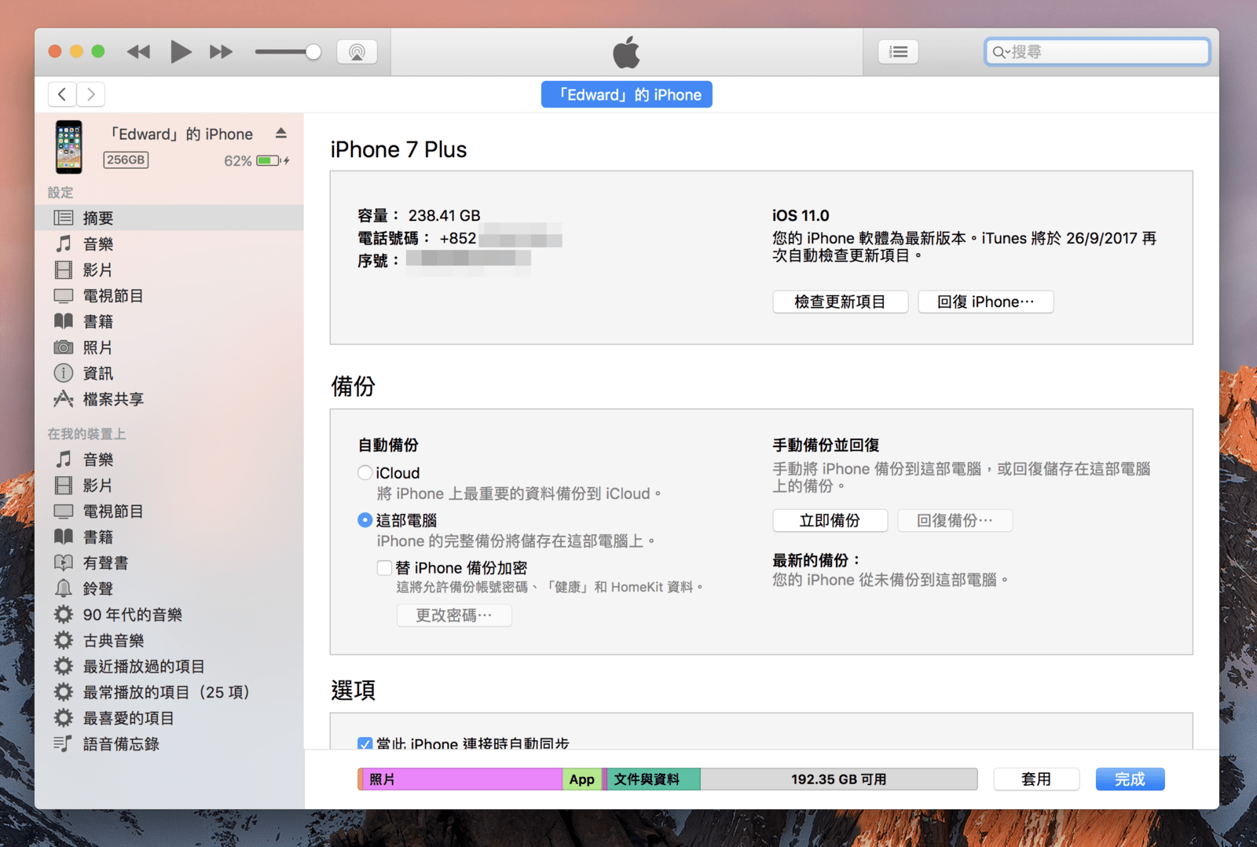This screenshot has height=847, width=1257.
Task: Enable 替 iPhone 備份加密 checkbox
Action: point(384,567)
